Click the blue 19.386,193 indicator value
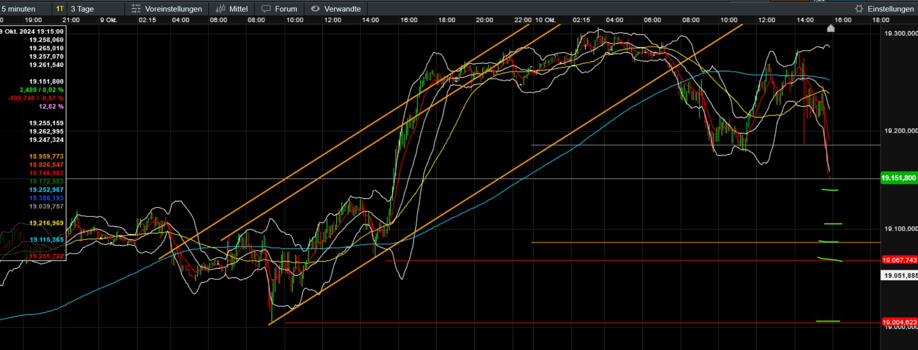The width and height of the screenshot is (918, 350). pos(46,198)
